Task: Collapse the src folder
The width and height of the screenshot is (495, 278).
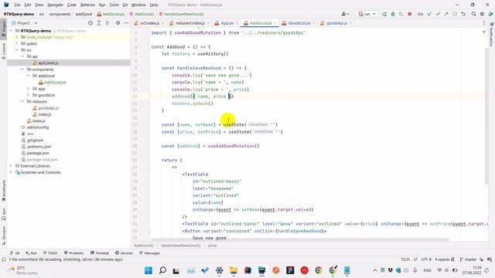Action: (x=17, y=50)
